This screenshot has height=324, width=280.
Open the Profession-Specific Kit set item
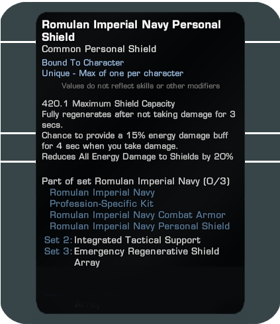point(101,204)
